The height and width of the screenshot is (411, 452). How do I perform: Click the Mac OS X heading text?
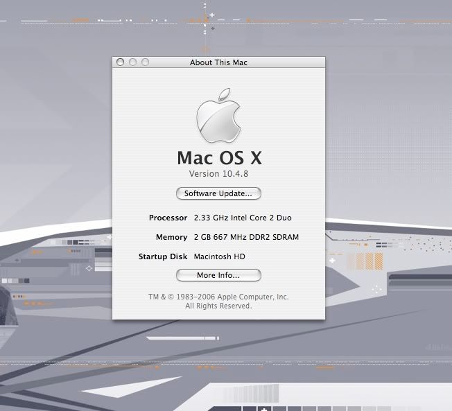(218, 157)
